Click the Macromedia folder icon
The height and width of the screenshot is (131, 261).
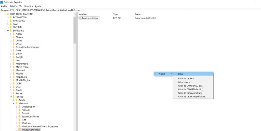point(14,64)
